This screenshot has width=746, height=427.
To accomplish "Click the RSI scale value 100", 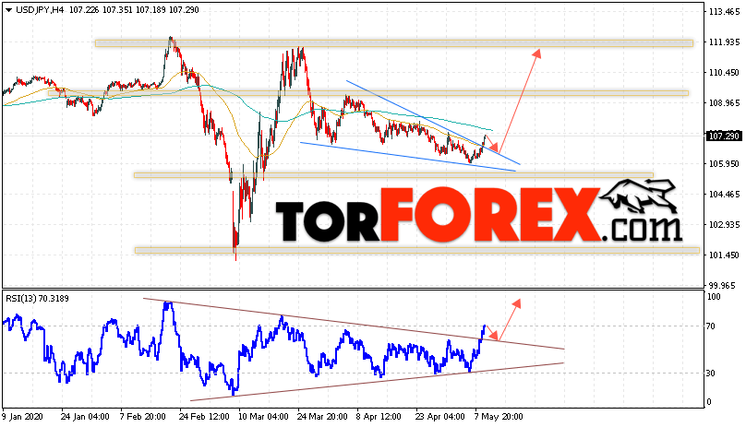I will pos(714,297).
